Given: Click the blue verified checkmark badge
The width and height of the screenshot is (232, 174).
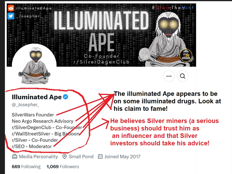Looking at the screenshot, I should tap(66, 97).
